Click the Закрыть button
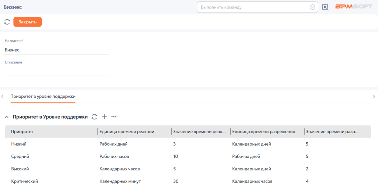 point(27,22)
